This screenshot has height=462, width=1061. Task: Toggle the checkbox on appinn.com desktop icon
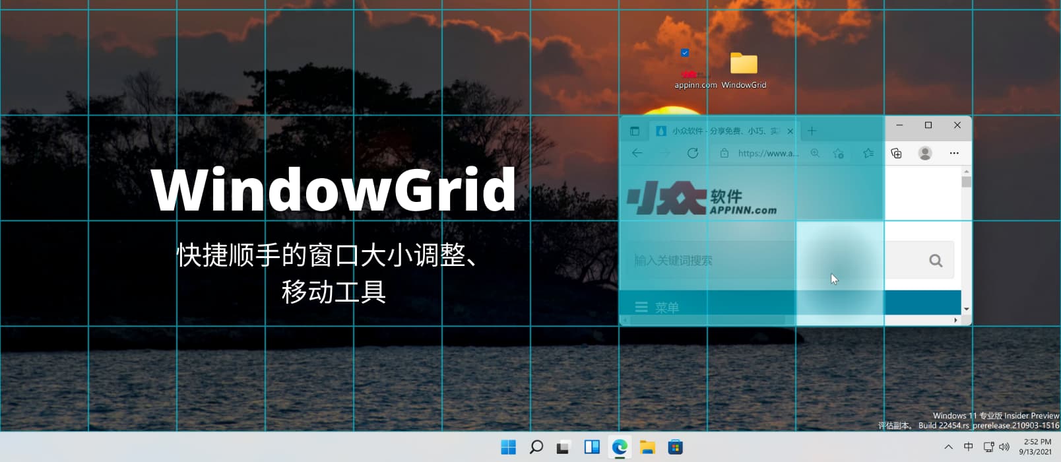pyautogui.click(x=685, y=53)
